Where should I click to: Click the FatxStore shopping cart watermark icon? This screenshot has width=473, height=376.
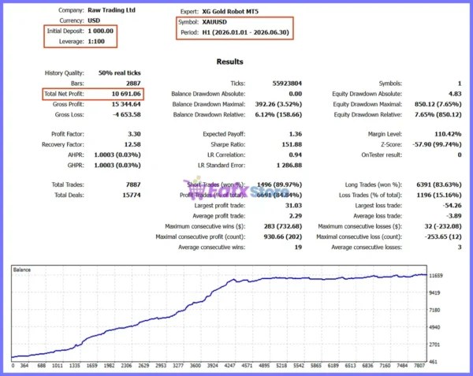pyautogui.click(x=194, y=188)
